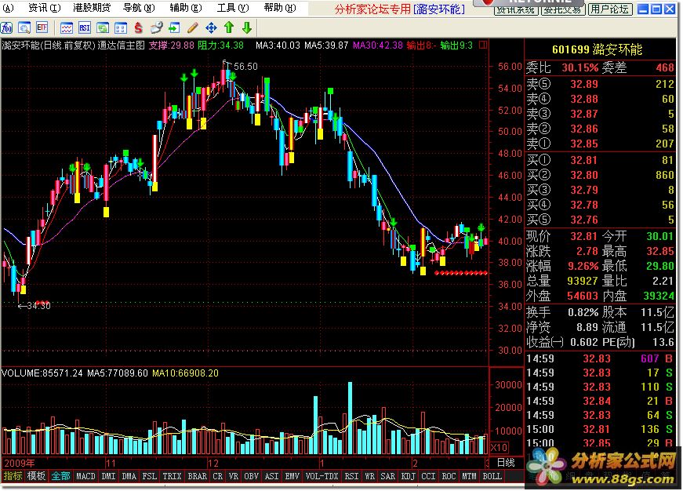Select the pencil drawing tool
The width and height of the screenshot is (683, 491).
point(193,28)
